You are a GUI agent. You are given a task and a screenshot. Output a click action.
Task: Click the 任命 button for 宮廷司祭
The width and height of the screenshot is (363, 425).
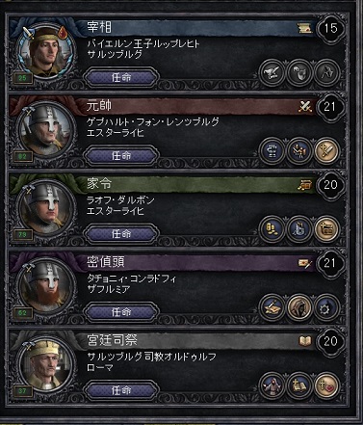point(121,390)
